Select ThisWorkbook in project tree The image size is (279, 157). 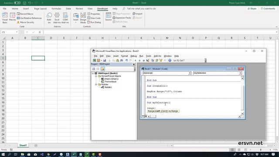tap(110, 82)
